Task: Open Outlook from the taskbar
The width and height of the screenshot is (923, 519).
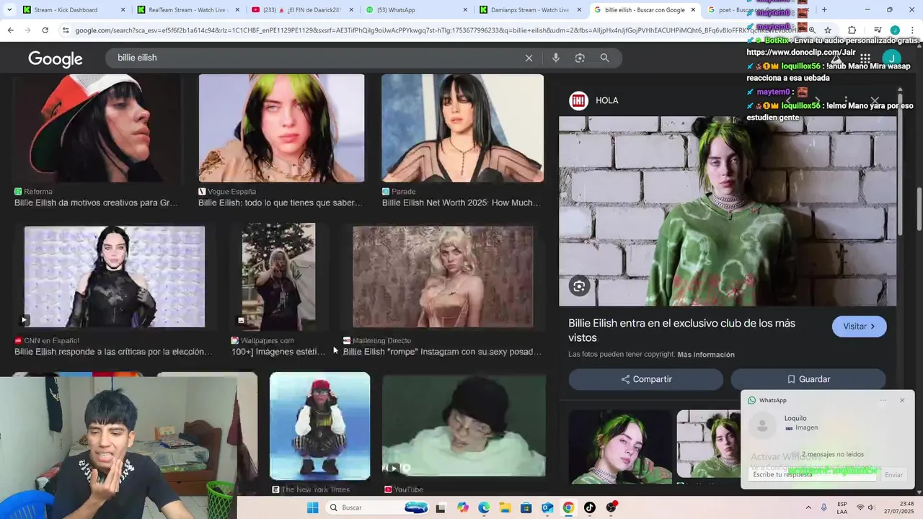Action: click(x=547, y=507)
